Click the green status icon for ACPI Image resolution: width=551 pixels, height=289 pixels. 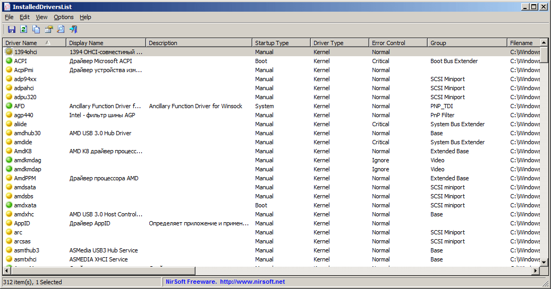[x=9, y=61]
